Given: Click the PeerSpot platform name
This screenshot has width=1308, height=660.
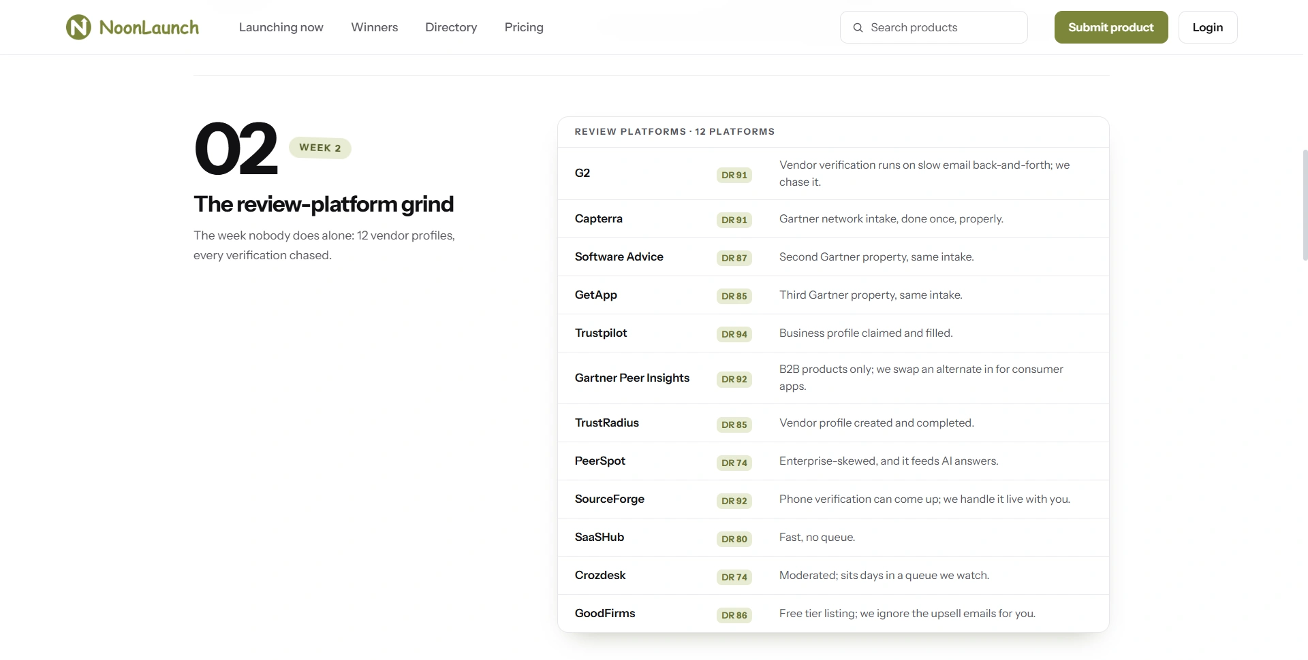Looking at the screenshot, I should [600, 461].
